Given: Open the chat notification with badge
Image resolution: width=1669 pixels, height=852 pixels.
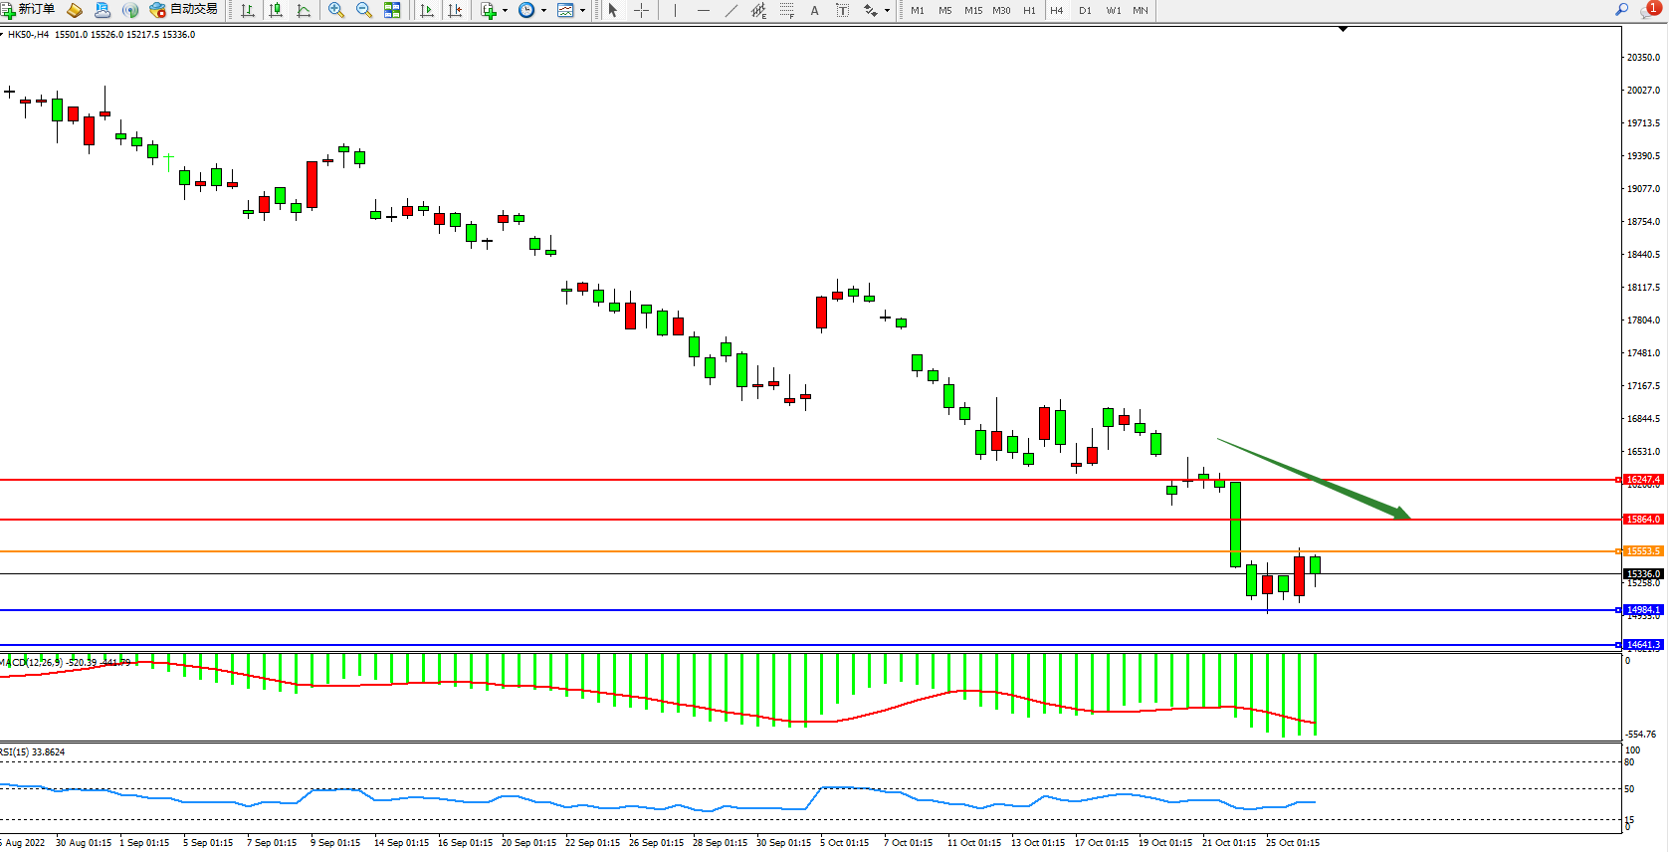Looking at the screenshot, I should (x=1650, y=10).
